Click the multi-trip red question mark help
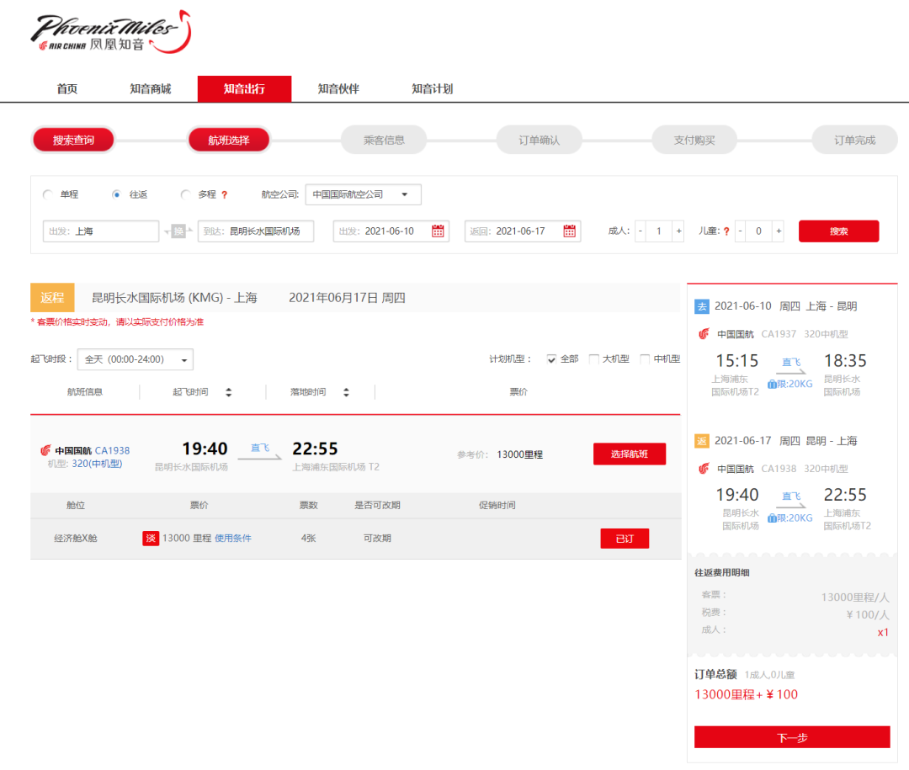The width and height of the screenshot is (909, 770). 225,195
